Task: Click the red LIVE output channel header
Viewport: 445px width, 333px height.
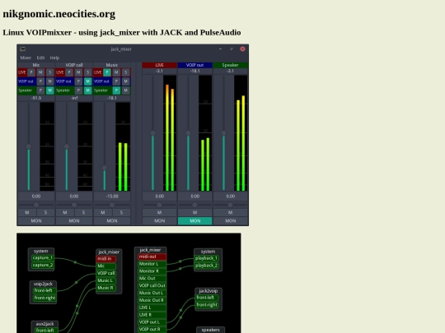Action: tap(160, 65)
